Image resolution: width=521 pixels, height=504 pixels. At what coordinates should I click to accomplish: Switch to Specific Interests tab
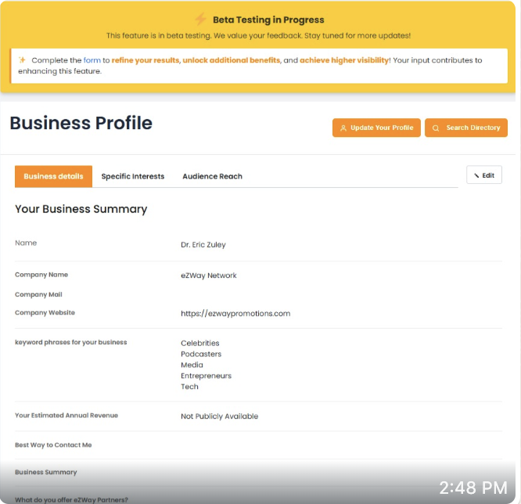(x=133, y=177)
